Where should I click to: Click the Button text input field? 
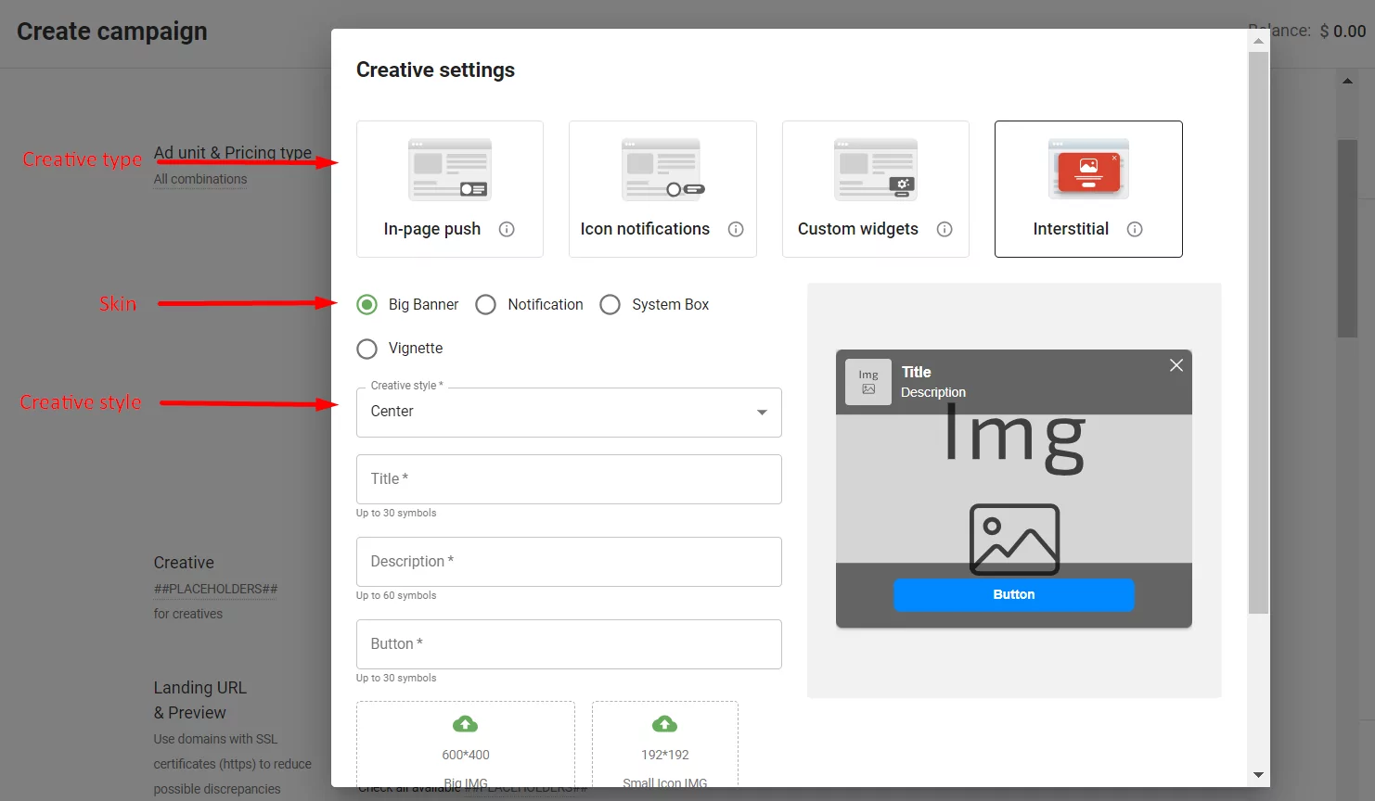click(569, 644)
